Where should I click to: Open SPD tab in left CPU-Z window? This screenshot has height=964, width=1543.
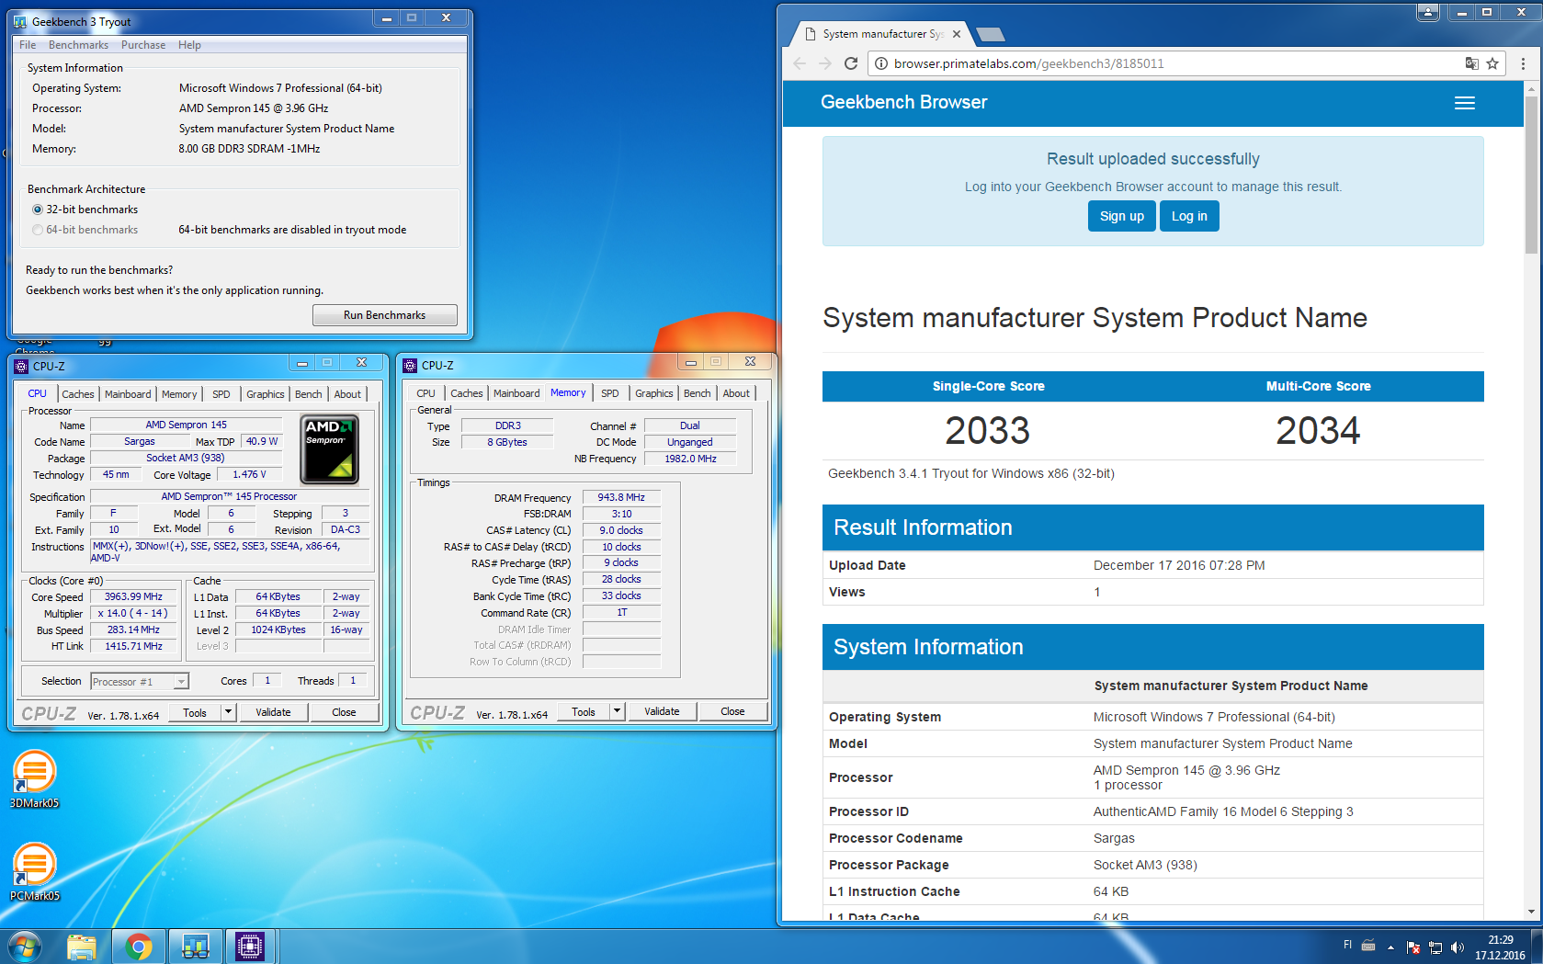(x=221, y=394)
